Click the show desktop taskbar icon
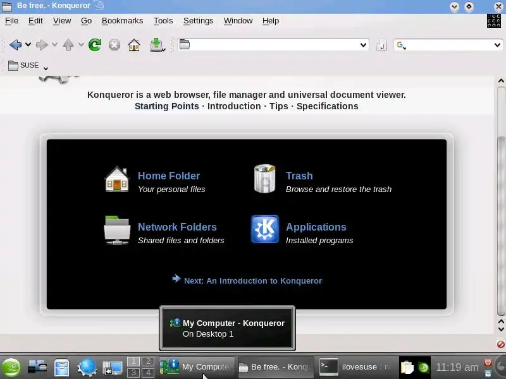 112,368
